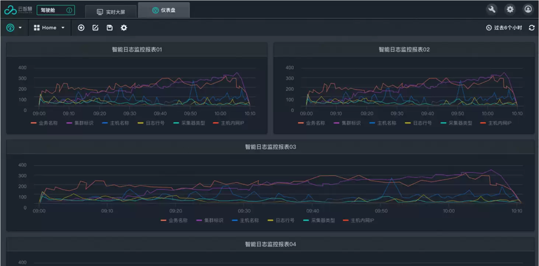Click the edit dashboard pencil icon
The image size is (539, 266).
tap(95, 28)
